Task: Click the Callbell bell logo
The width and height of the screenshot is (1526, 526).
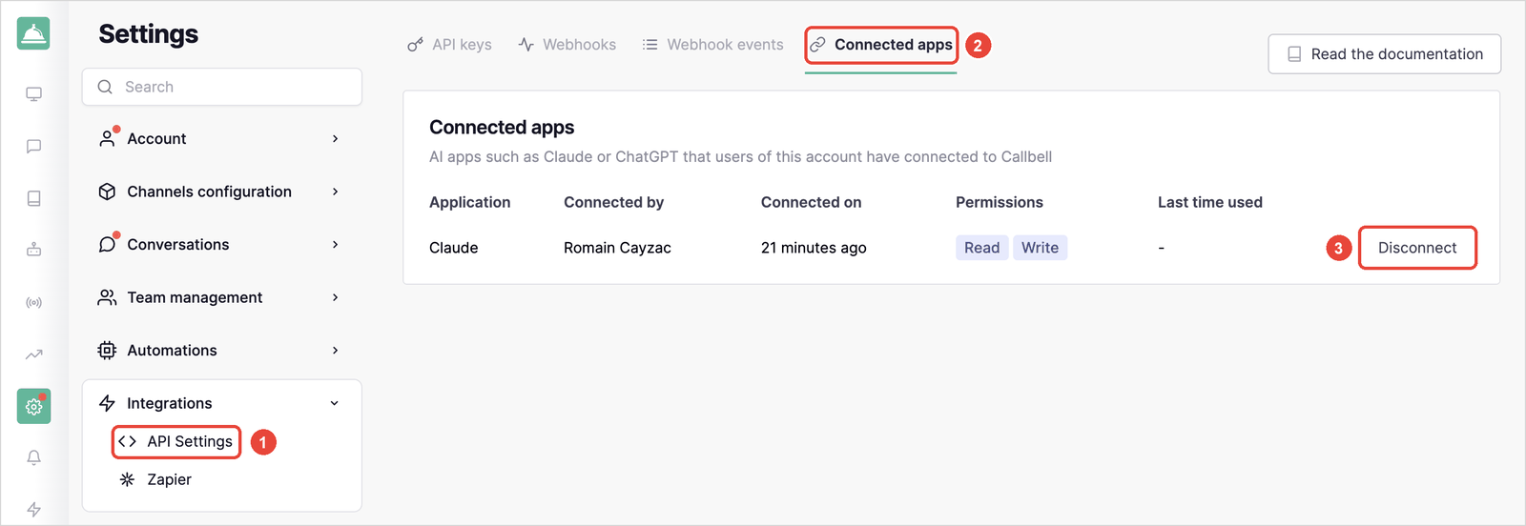Action: coord(33,33)
